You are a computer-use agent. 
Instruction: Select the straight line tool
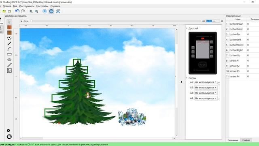click(9, 43)
